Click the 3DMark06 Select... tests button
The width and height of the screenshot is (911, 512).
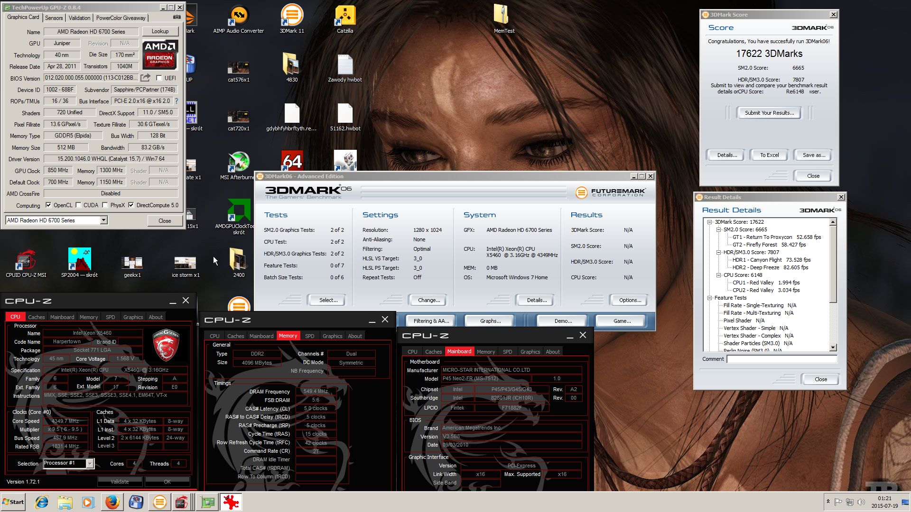pyautogui.click(x=328, y=300)
